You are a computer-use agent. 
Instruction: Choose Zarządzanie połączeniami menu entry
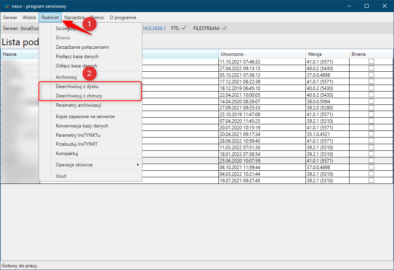pyautogui.click(x=82, y=47)
